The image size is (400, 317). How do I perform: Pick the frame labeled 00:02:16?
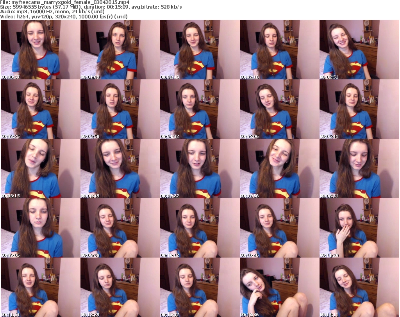coord(279,50)
